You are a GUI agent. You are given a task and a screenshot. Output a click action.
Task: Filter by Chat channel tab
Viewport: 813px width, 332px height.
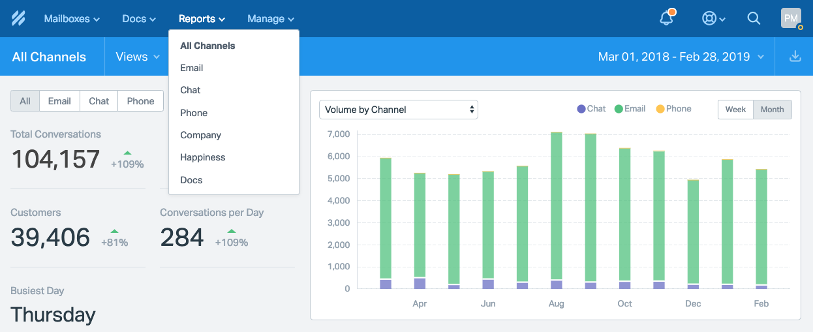99,101
